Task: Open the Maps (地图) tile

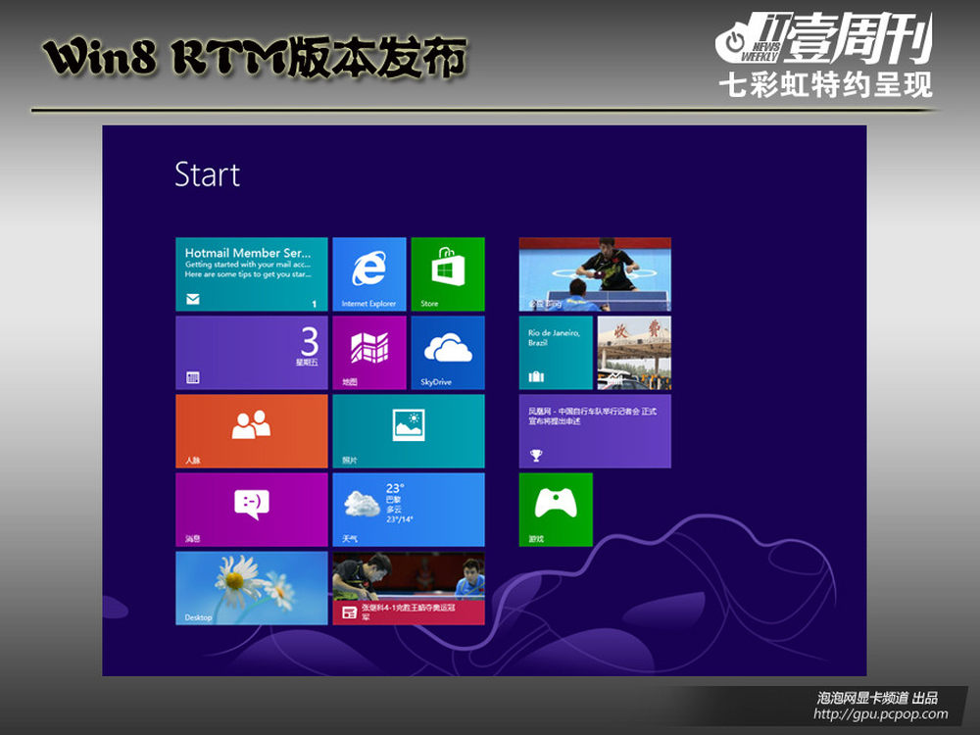Action: (369, 352)
